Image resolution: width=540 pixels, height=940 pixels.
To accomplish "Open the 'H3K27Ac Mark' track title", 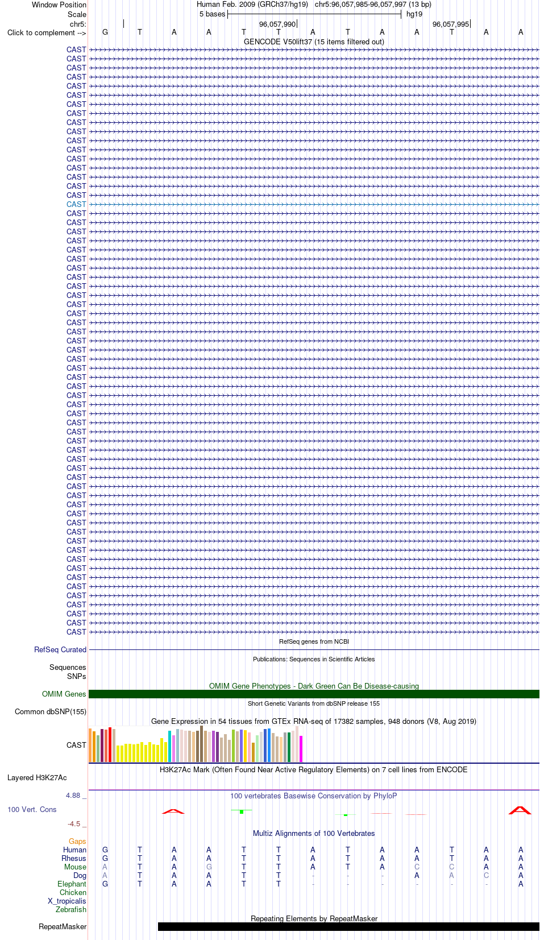I will [x=314, y=769].
